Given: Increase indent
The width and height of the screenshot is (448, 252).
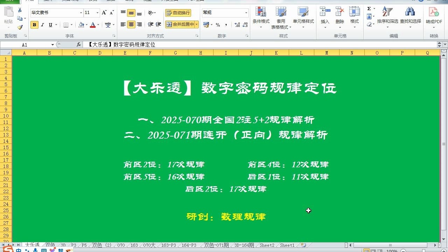Looking at the screenshot, I should click(158, 24).
